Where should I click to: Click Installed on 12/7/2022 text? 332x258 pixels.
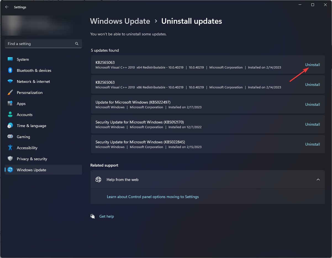point(185,127)
